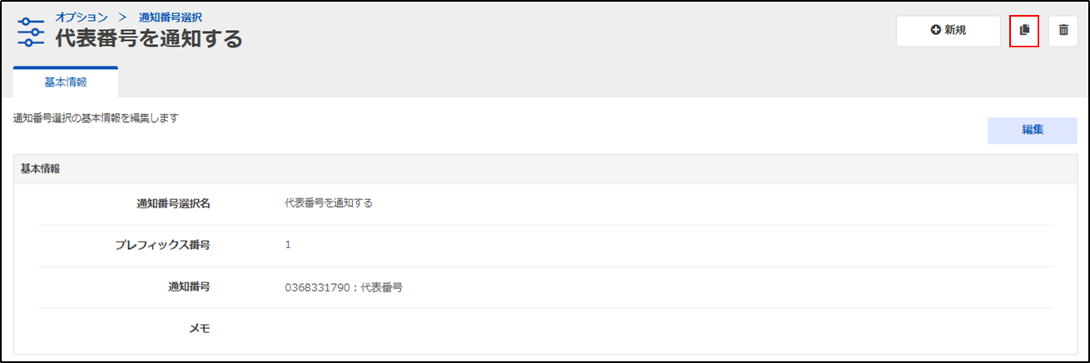1090x363 pixels.
Task: Open the オプション breadcrumb link
Action: tap(82, 17)
